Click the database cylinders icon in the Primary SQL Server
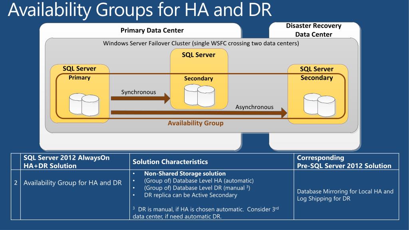The image size is (409, 230). coord(84,104)
